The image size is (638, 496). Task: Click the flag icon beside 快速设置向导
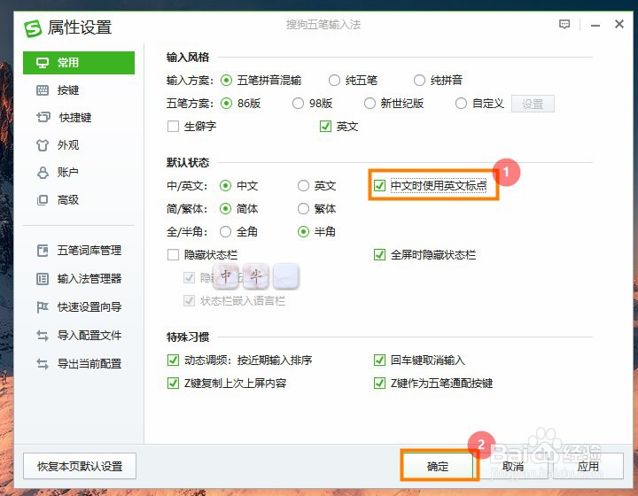pyautogui.click(x=43, y=307)
